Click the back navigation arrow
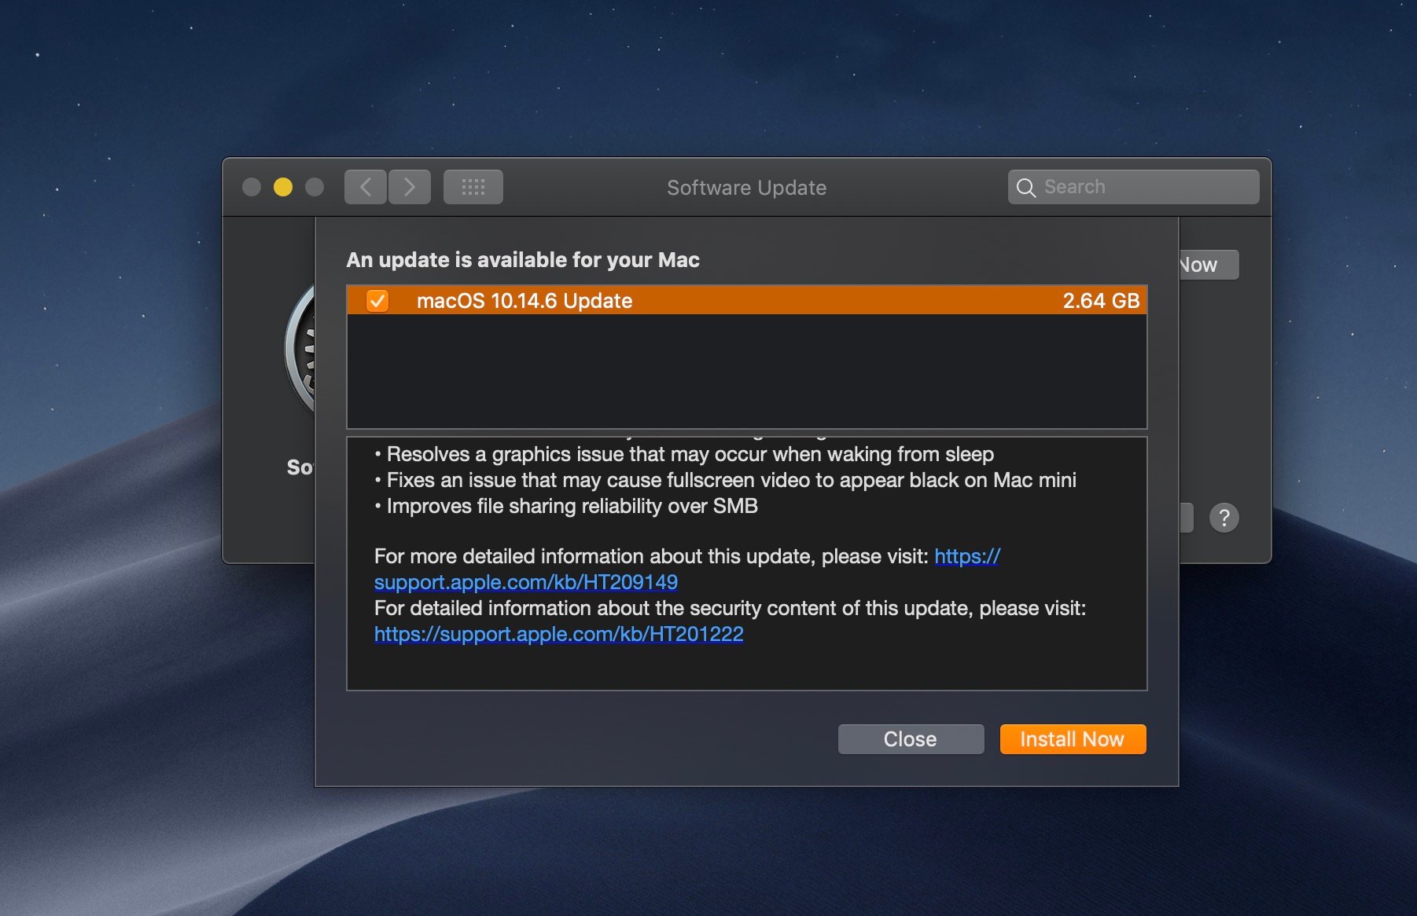The image size is (1417, 916). [x=366, y=187]
